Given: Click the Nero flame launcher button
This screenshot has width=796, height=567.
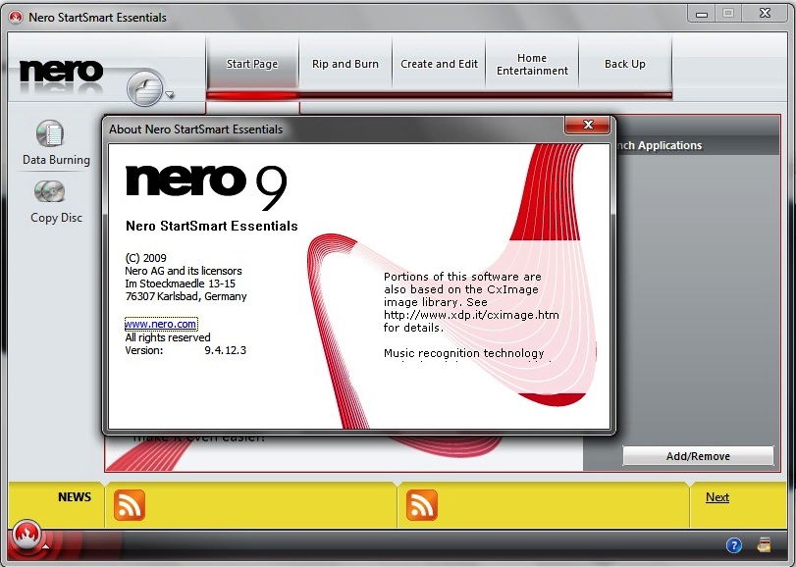Looking at the screenshot, I should [x=26, y=535].
